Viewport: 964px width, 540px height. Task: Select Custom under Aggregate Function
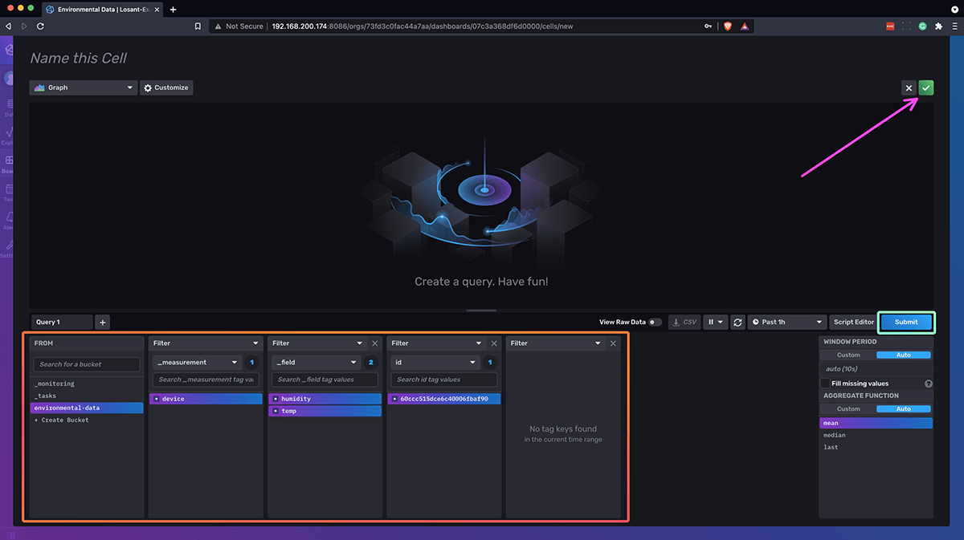[x=848, y=408]
